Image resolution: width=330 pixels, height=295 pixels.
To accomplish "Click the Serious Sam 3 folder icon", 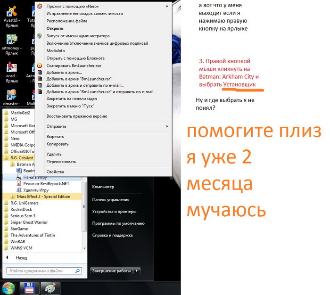I will click(6, 216).
